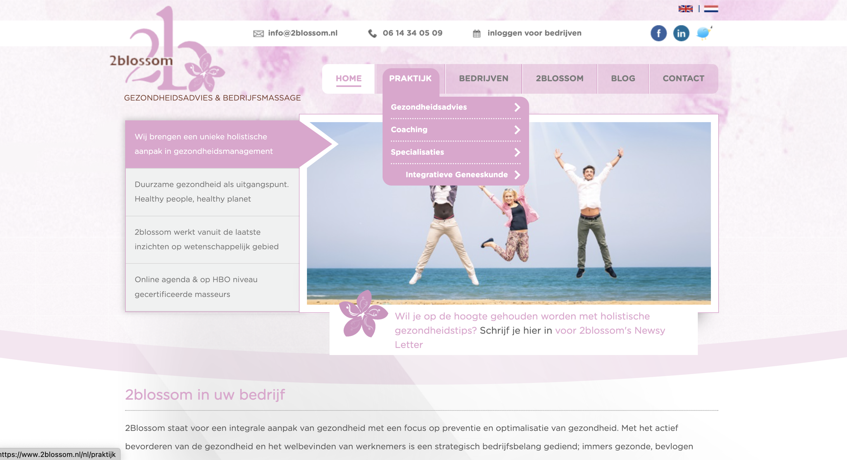847x460 pixels.
Task: Click the phone icon beside number
Action: click(372, 34)
